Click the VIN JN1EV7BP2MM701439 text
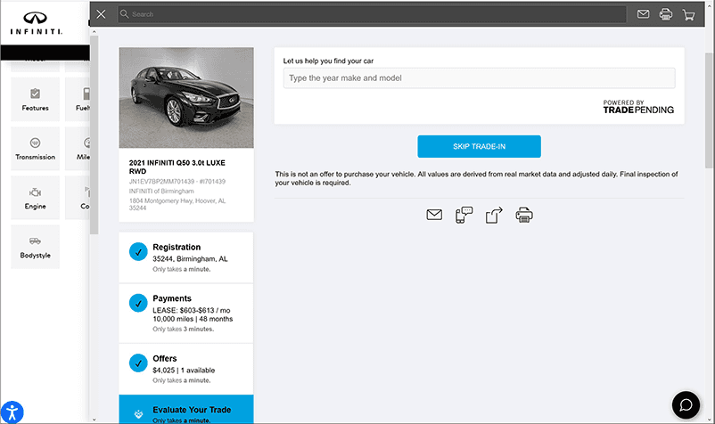 [x=161, y=181]
